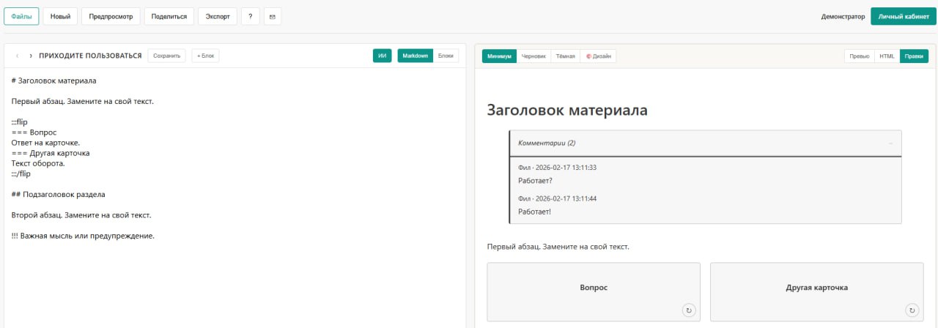The image size is (938, 328).
Task: Click 'Первый абзац' line in the Markdown editor
Action: point(83,101)
